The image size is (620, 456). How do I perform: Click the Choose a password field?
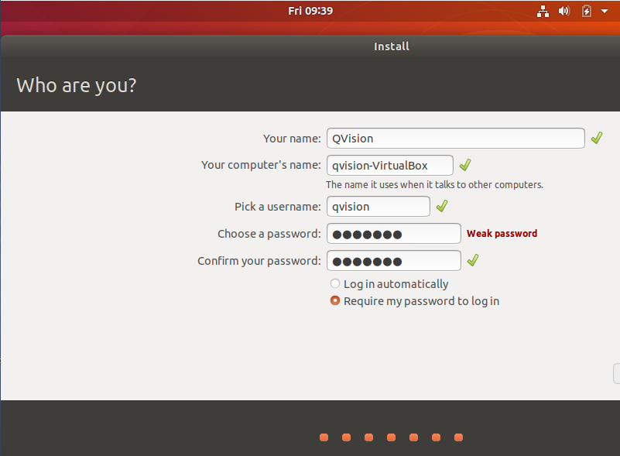click(x=393, y=234)
